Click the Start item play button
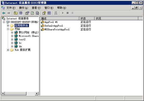The image size is (144, 101). coord(63,13)
